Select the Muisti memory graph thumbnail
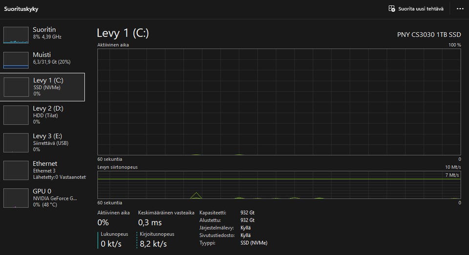The image size is (469, 255). (16, 60)
